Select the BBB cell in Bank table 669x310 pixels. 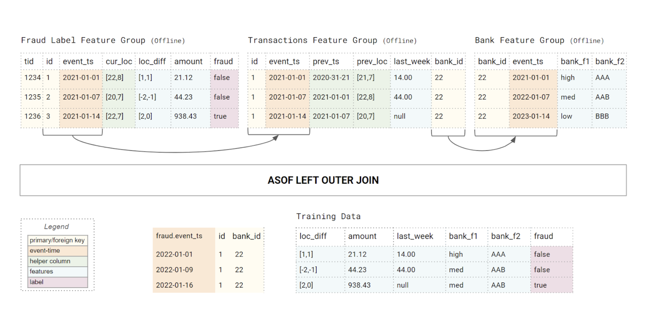point(602,116)
